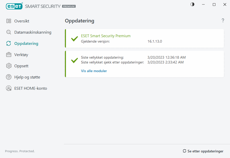Click the Hjelp og støtte question icon
The image size is (230, 158).
(9, 77)
